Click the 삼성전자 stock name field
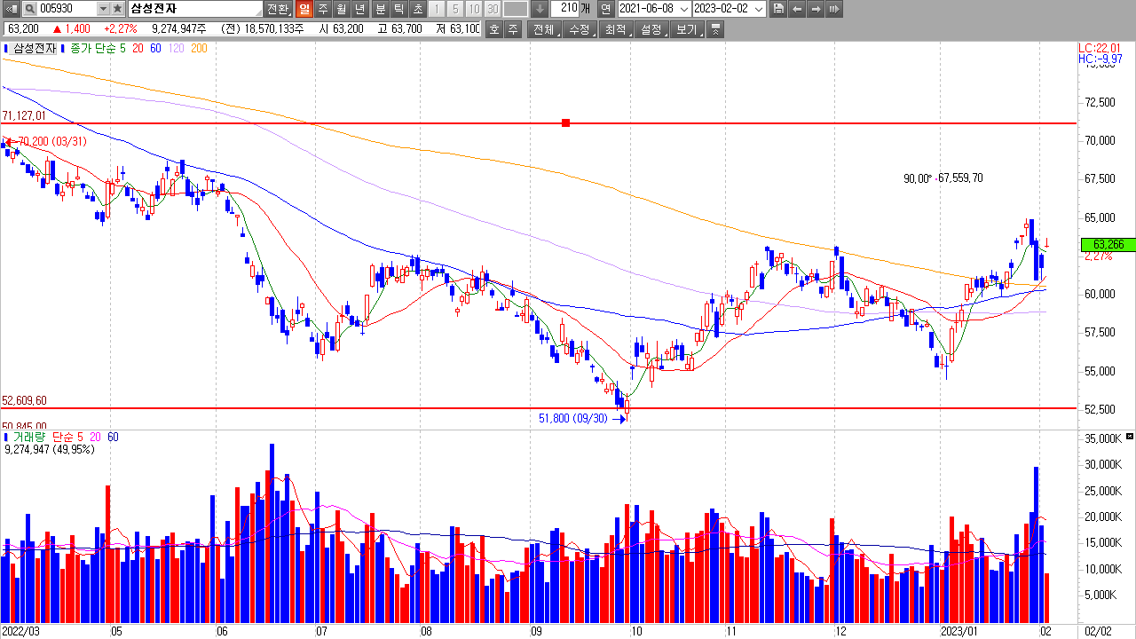This screenshot has width=1136, height=639. click(x=195, y=9)
